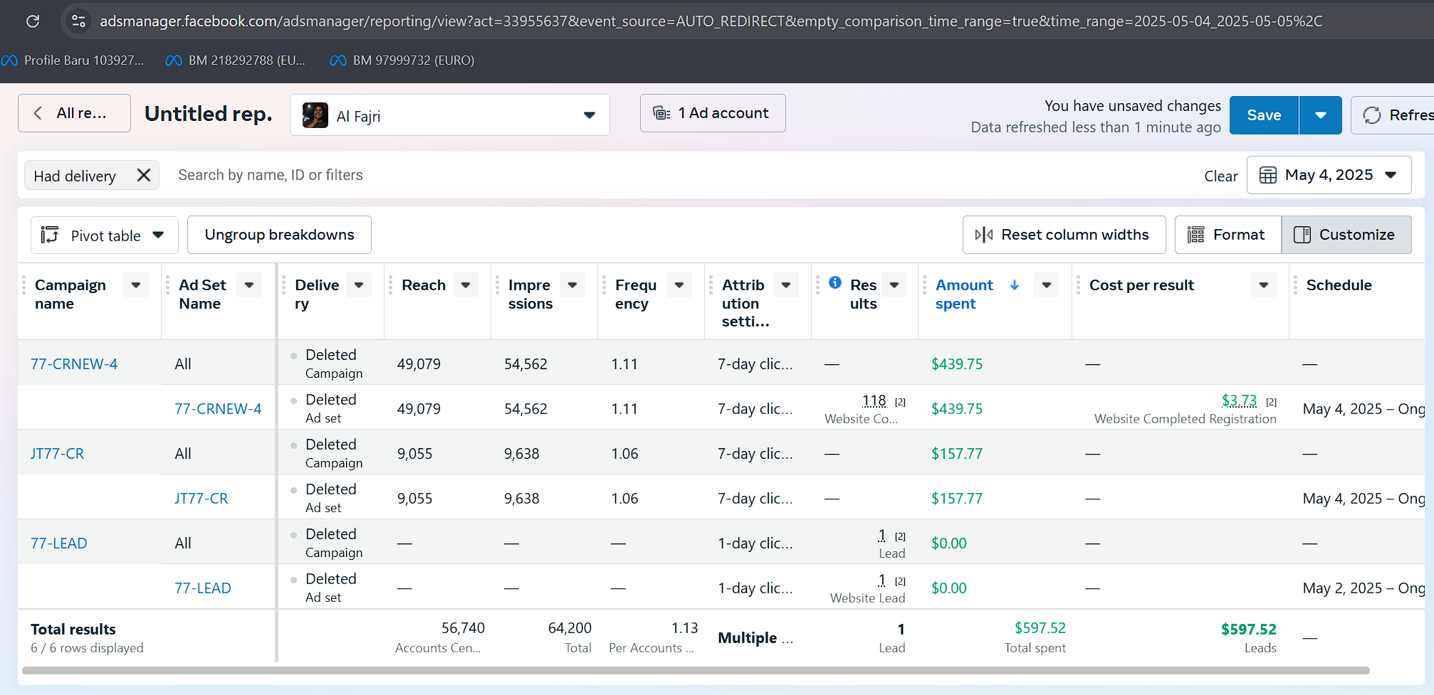
Task: Click the site info icon in address bar
Action: click(x=79, y=21)
